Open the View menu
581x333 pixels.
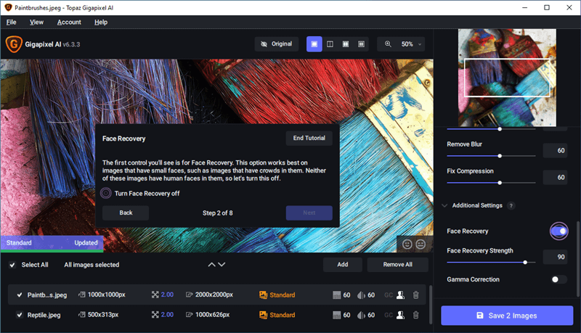pyautogui.click(x=36, y=22)
